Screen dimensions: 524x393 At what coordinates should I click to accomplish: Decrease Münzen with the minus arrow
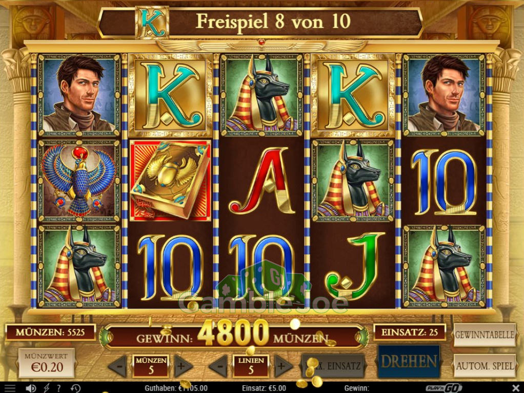point(117,366)
